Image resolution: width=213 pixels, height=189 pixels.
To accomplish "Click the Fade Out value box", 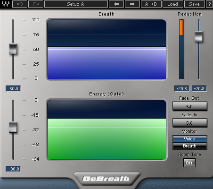I will (x=190, y=106).
